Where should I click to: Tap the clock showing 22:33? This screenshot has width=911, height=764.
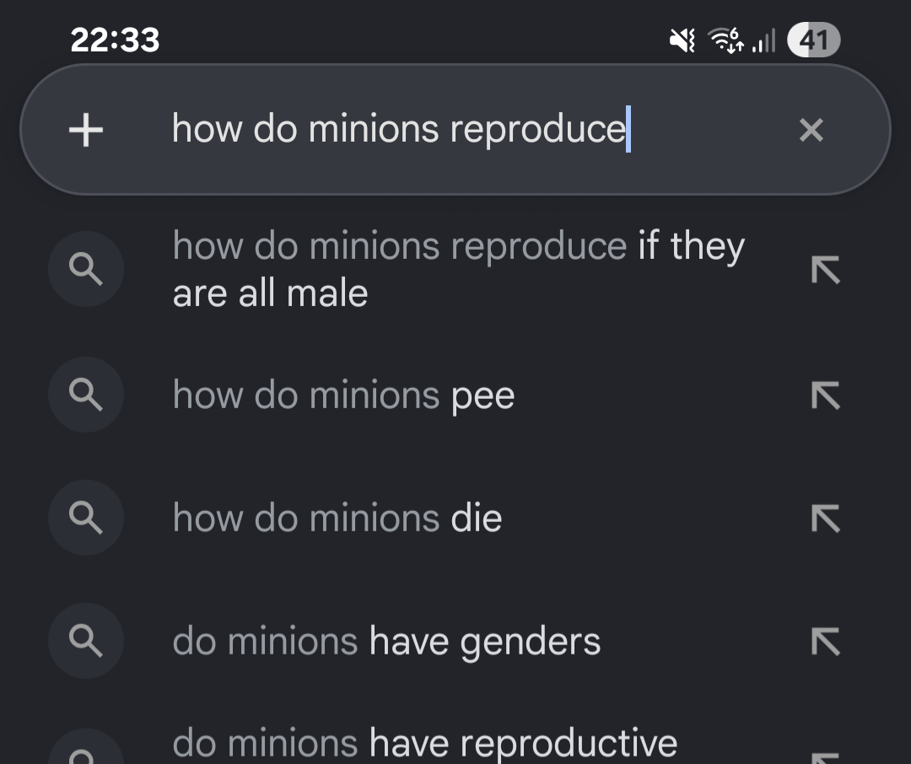tap(115, 40)
